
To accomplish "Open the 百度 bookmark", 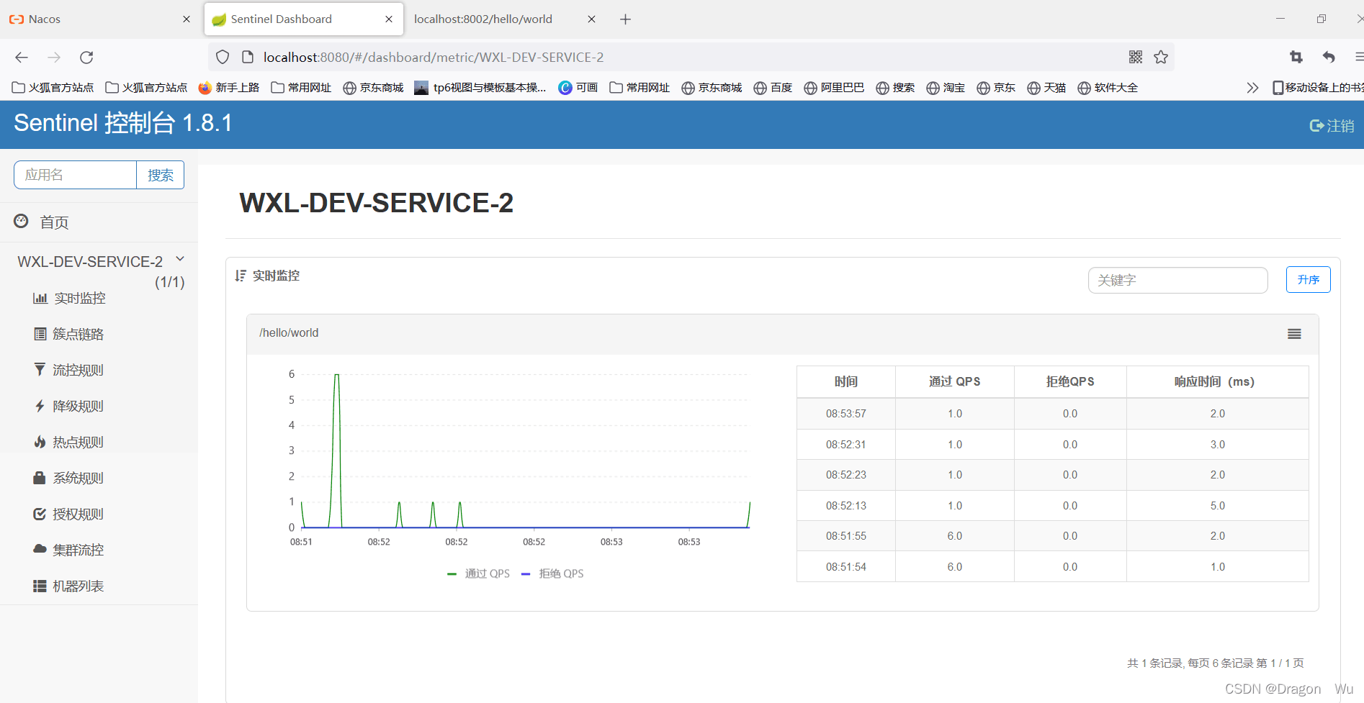I will tap(773, 88).
